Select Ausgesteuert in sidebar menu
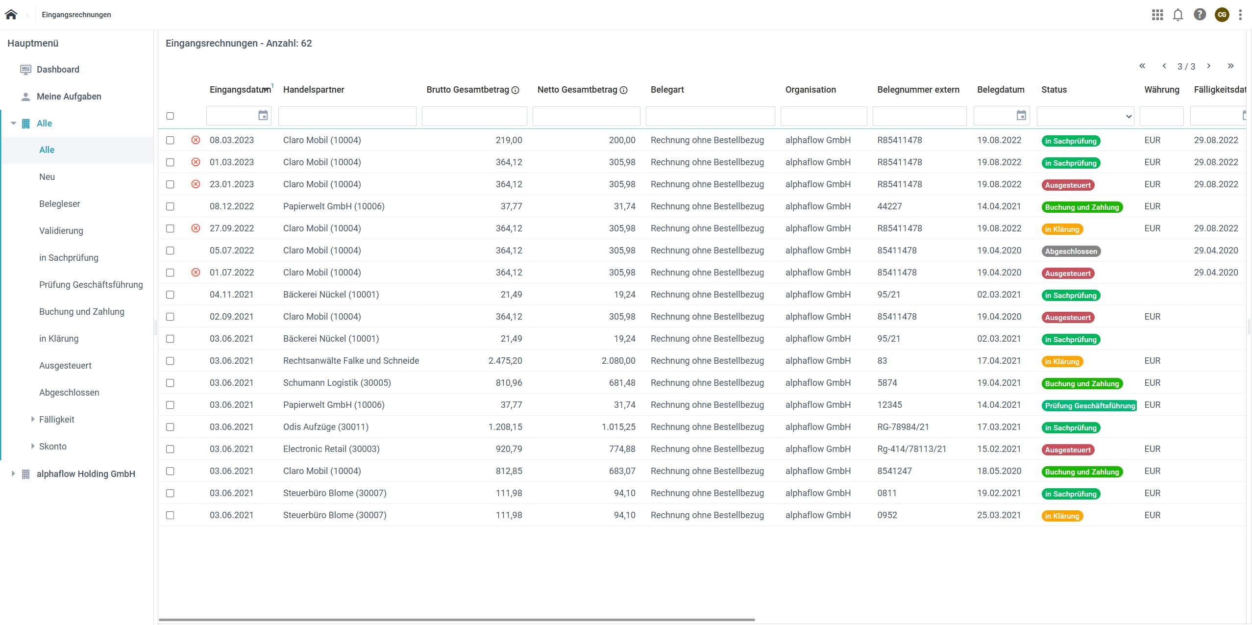Image resolution: width=1252 pixels, height=625 pixels. 65,366
